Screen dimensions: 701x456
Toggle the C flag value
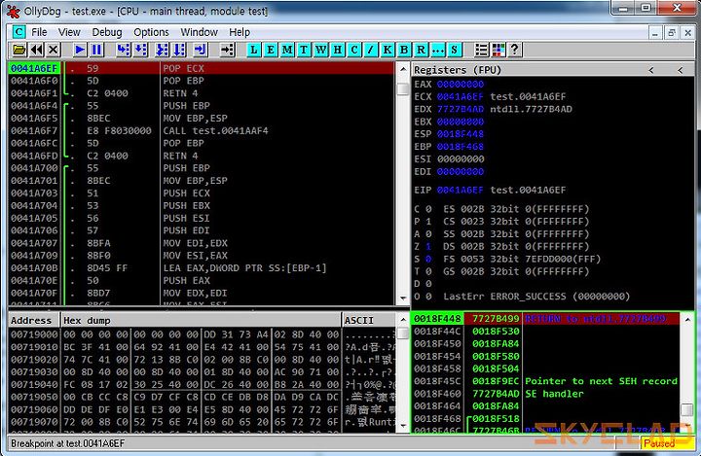428,209
